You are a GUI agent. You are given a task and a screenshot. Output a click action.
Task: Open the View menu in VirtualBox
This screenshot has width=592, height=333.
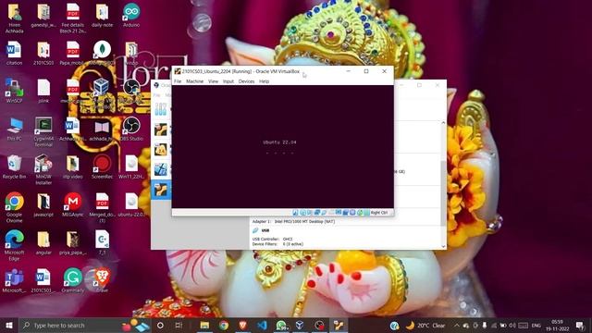click(x=214, y=81)
